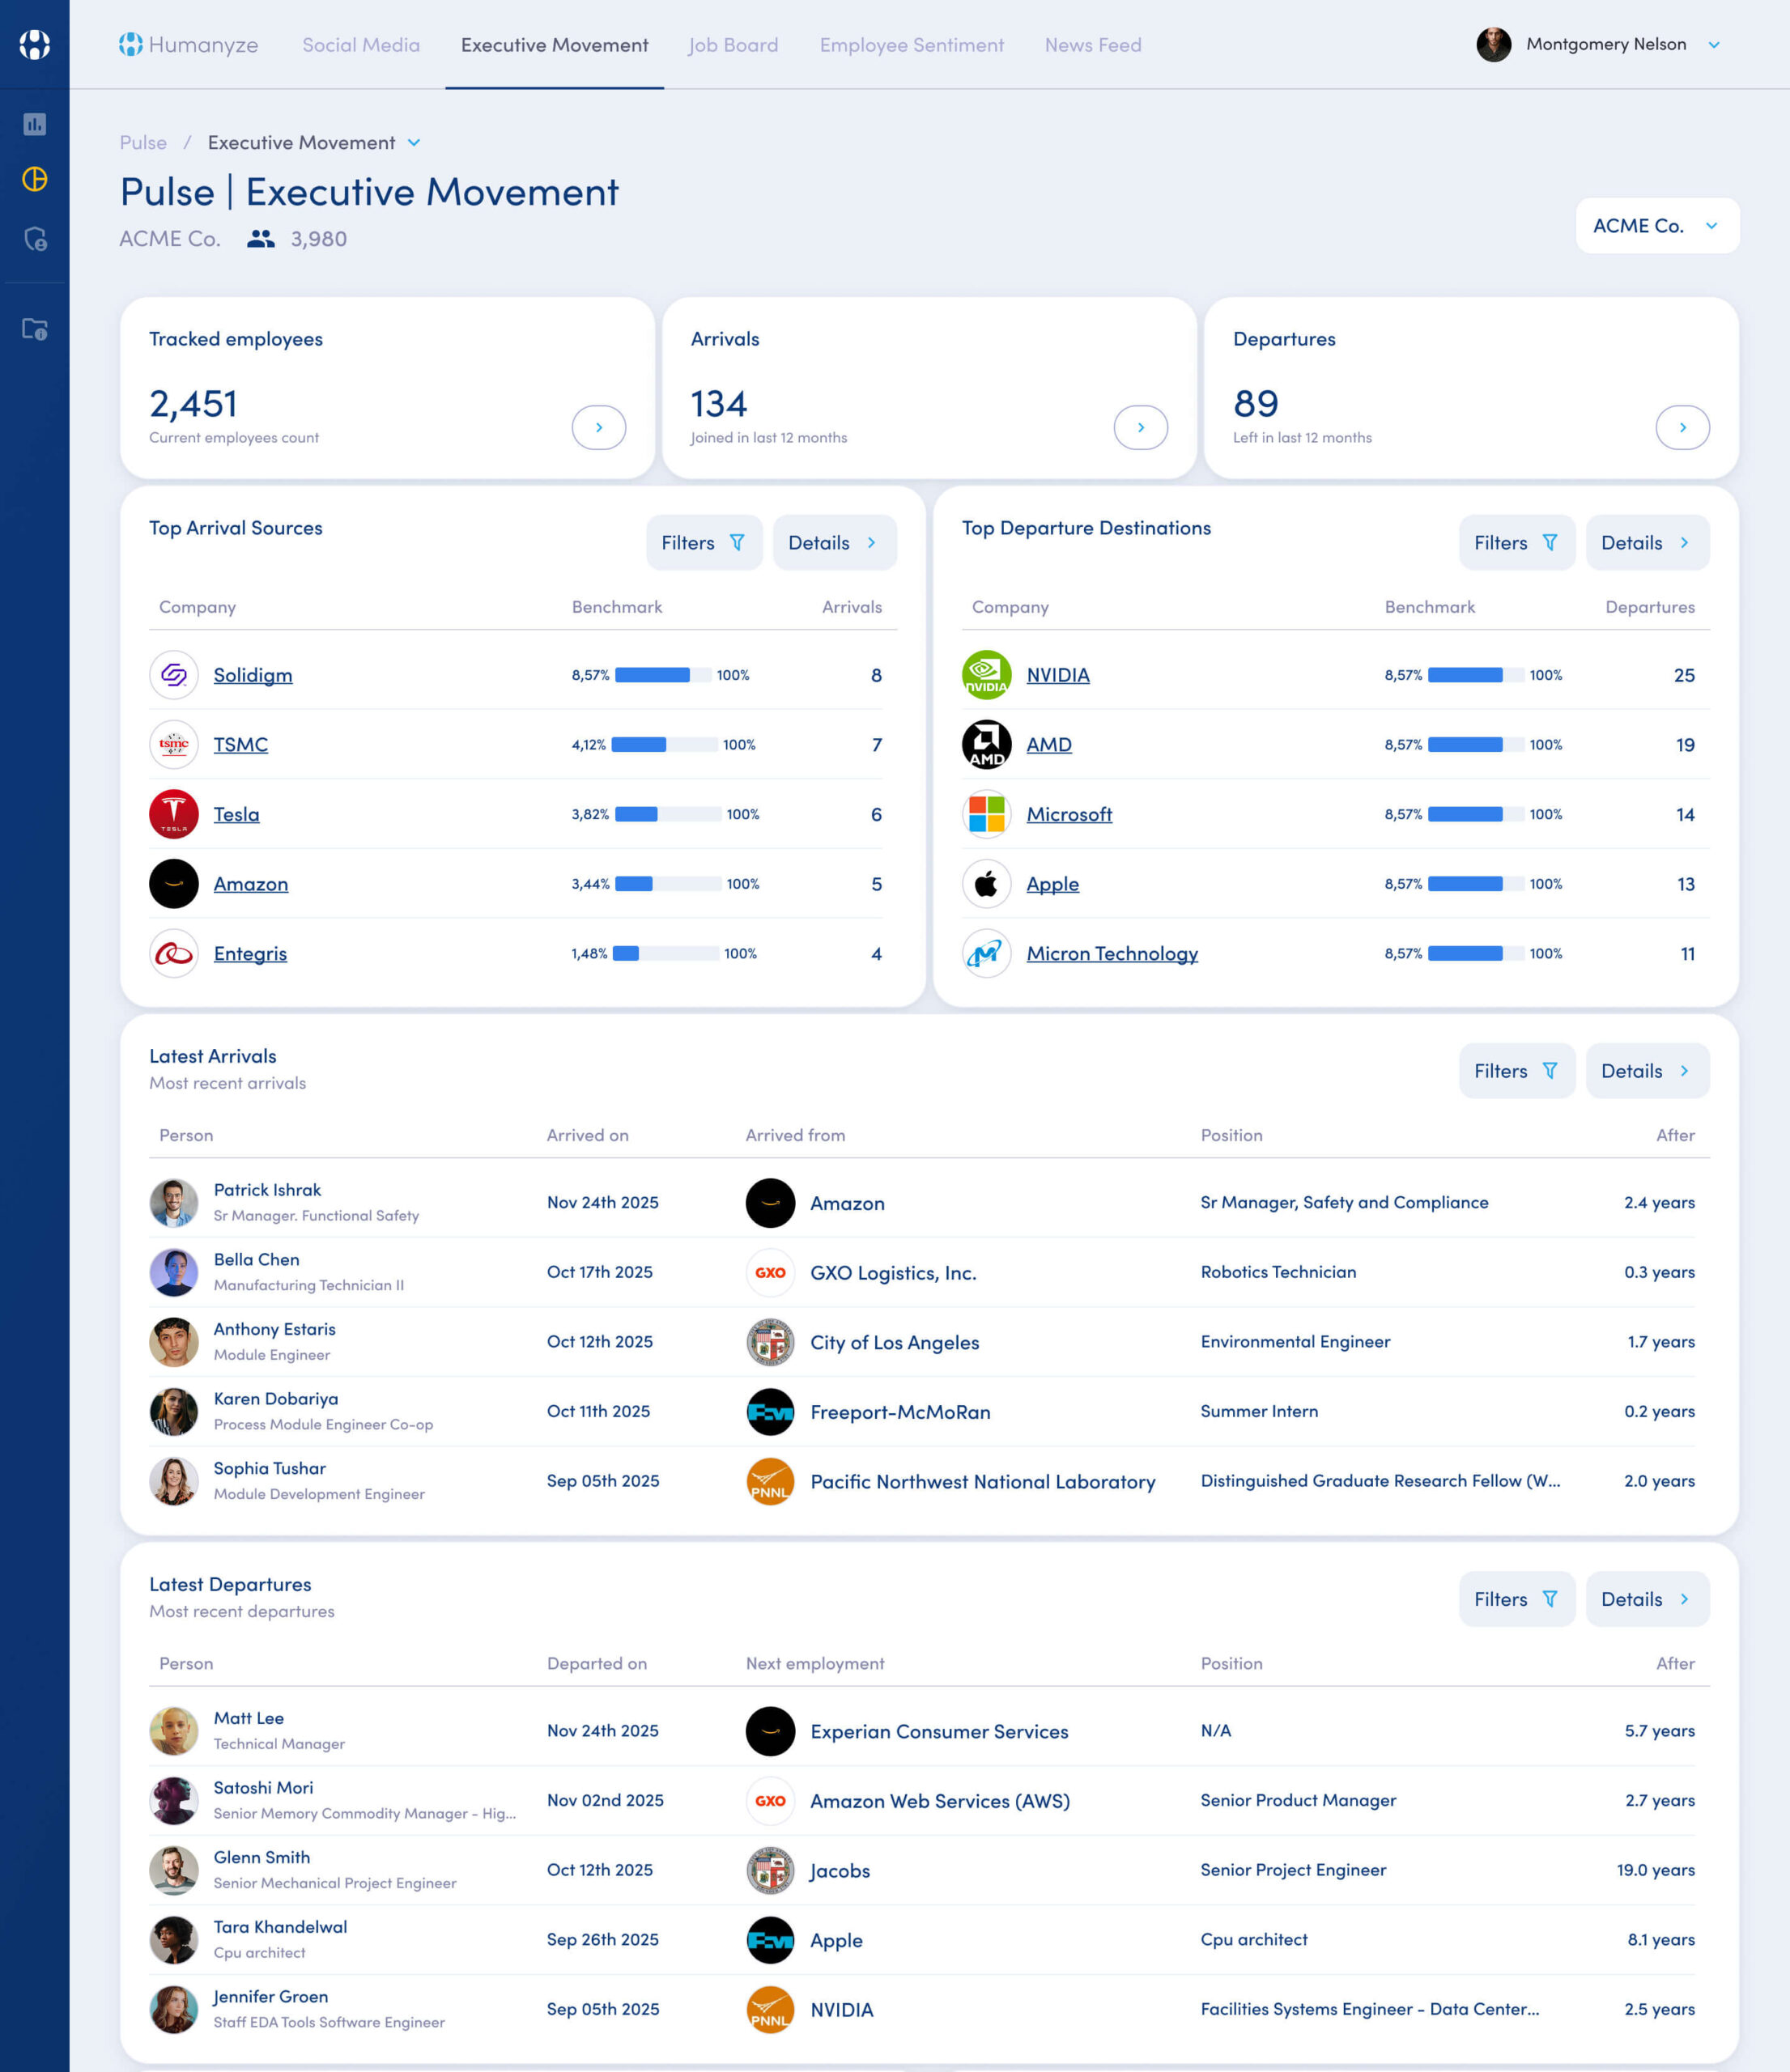This screenshot has height=2072, width=1790.
Task: Click the 'Next employment' column header
Action: tap(815, 1663)
